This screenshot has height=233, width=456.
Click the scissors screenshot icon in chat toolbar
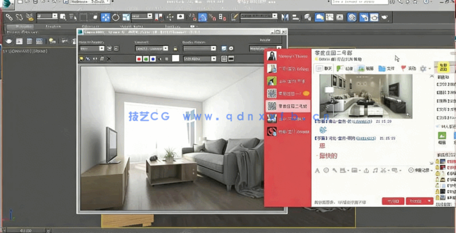tap(384, 170)
